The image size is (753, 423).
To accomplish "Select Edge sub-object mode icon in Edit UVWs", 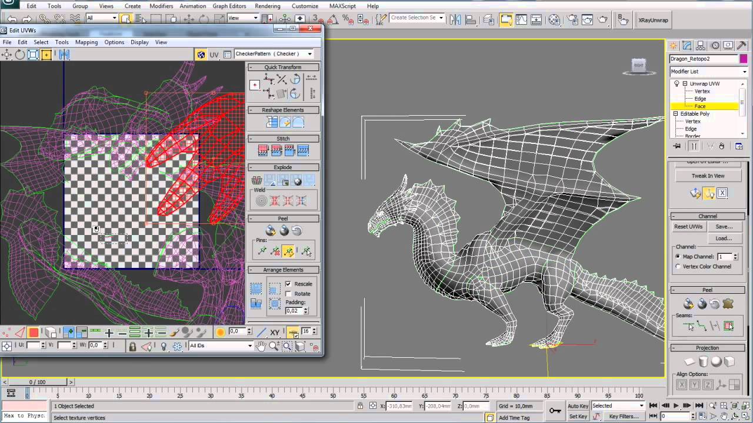I will pos(19,333).
